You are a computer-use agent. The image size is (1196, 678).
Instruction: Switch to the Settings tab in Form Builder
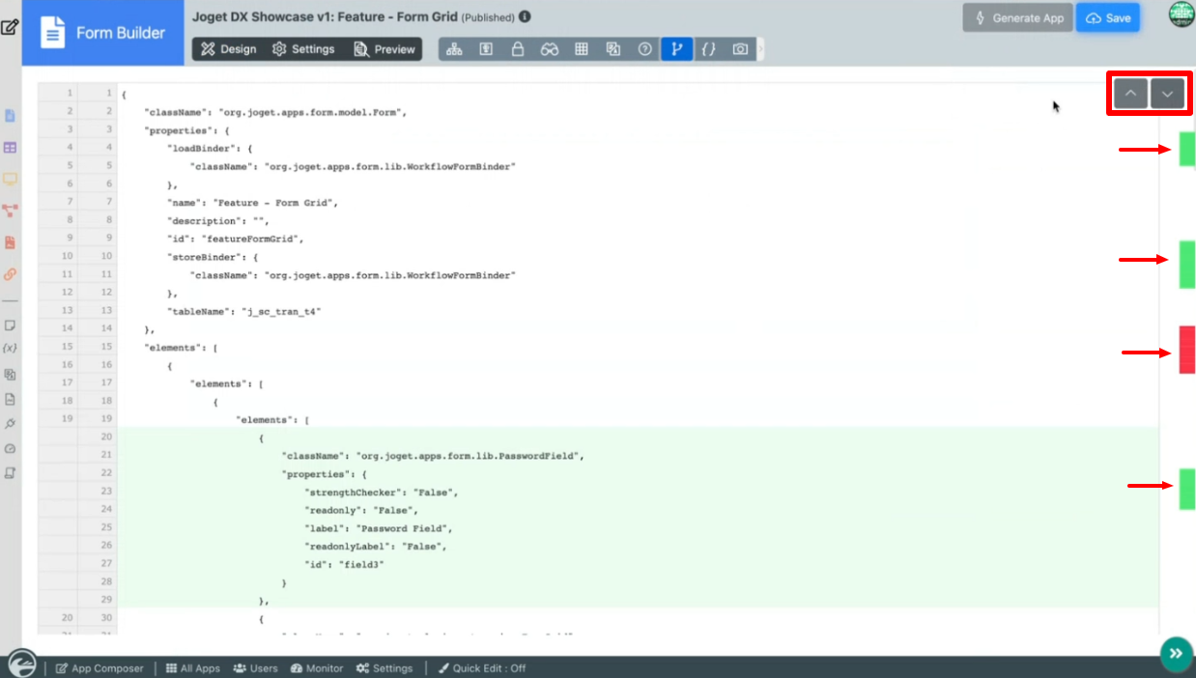pos(303,49)
